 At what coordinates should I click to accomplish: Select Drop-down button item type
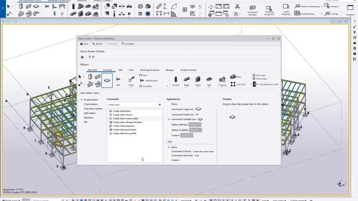pos(92,109)
